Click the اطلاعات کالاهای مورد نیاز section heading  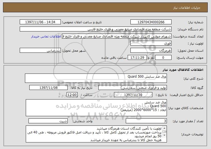pyautogui.click(x=183, y=70)
